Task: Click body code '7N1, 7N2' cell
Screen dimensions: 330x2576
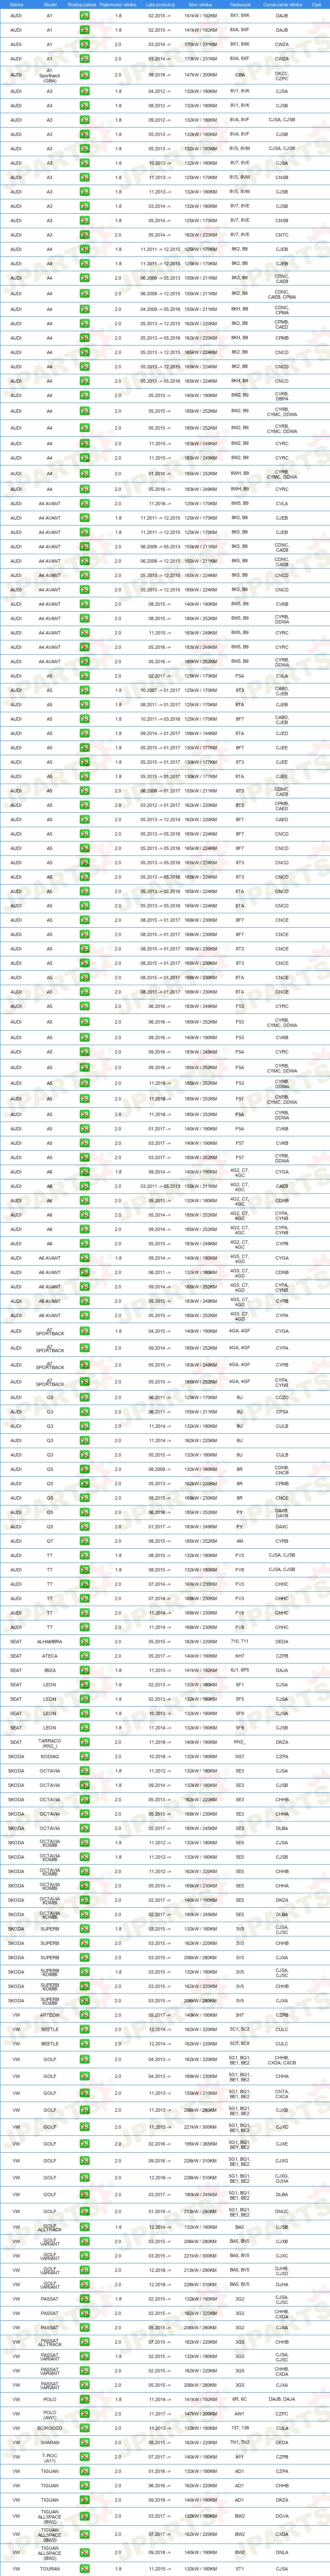Action: 240,2443
